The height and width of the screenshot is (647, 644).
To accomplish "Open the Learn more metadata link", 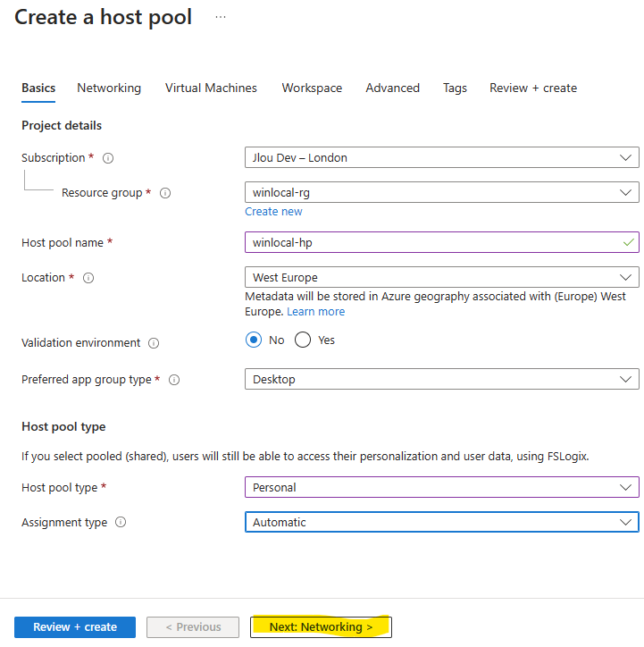I will tap(316, 312).
